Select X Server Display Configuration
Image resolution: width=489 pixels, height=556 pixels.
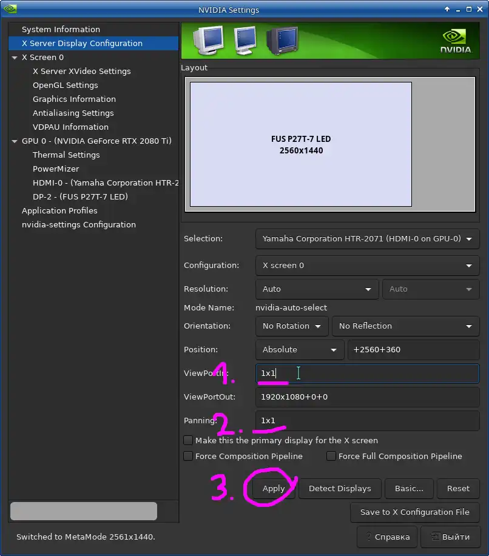pos(93,43)
